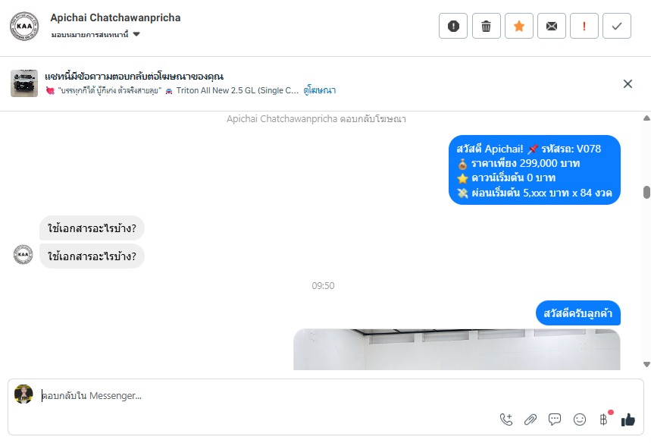Mark conversation as spam with exclamation circle icon

(x=453, y=27)
